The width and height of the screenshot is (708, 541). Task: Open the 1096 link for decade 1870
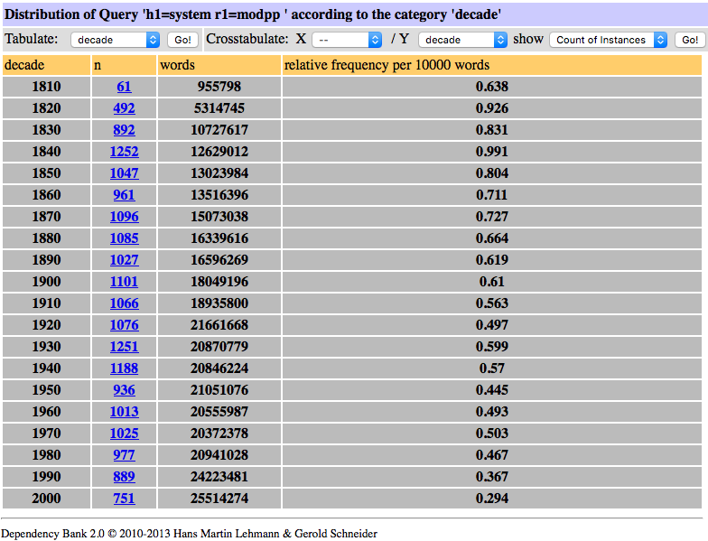pos(124,217)
